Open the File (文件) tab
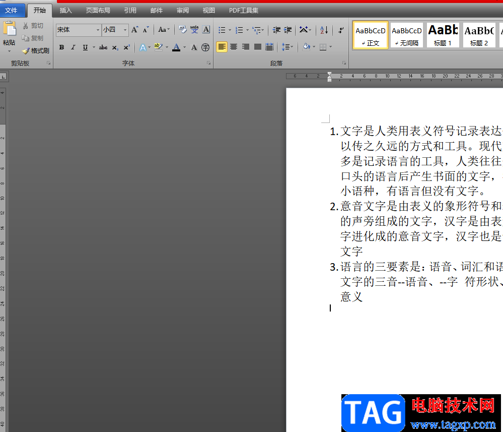This screenshot has height=432, width=503. click(x=12, y=11)
